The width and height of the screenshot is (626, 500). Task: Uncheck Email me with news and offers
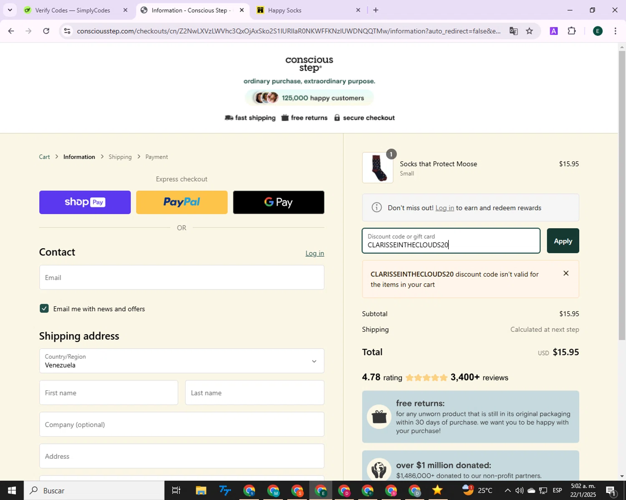click(44, 308)
